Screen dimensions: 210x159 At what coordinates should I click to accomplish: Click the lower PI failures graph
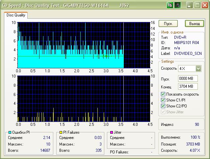tap(83, 99)
